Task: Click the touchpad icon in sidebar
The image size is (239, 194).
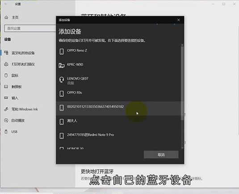Action: pyautogui.click(x=6, y=86)
